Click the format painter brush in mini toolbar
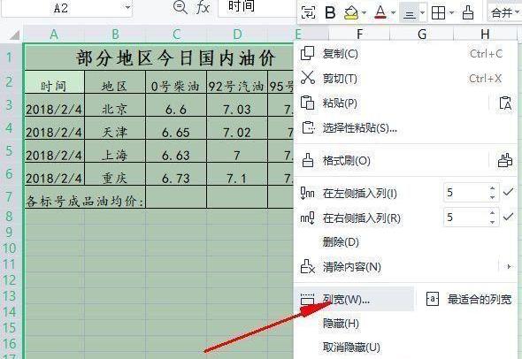Viewport: 522px width, 359px height. coord(468,12)
